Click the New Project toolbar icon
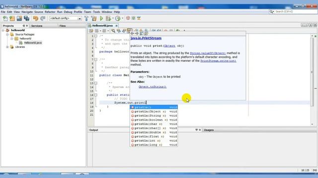This screenshot has height=178, width=318. click(12, 18)
